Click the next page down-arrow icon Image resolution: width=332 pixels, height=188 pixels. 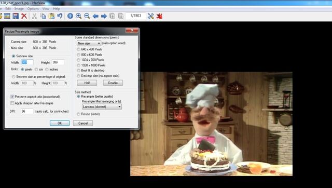(120, 16)
